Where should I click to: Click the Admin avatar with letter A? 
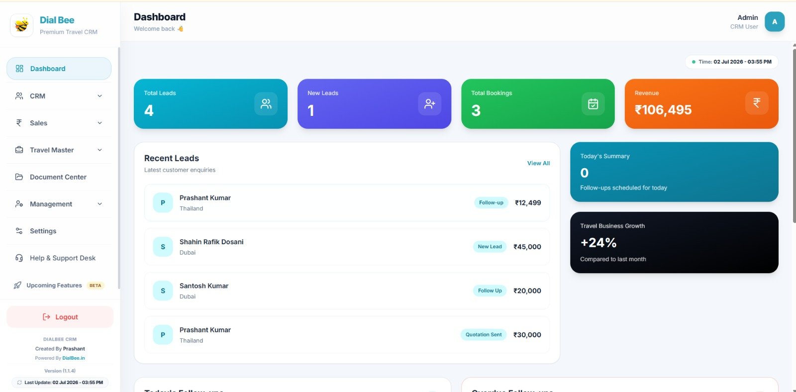775,21
